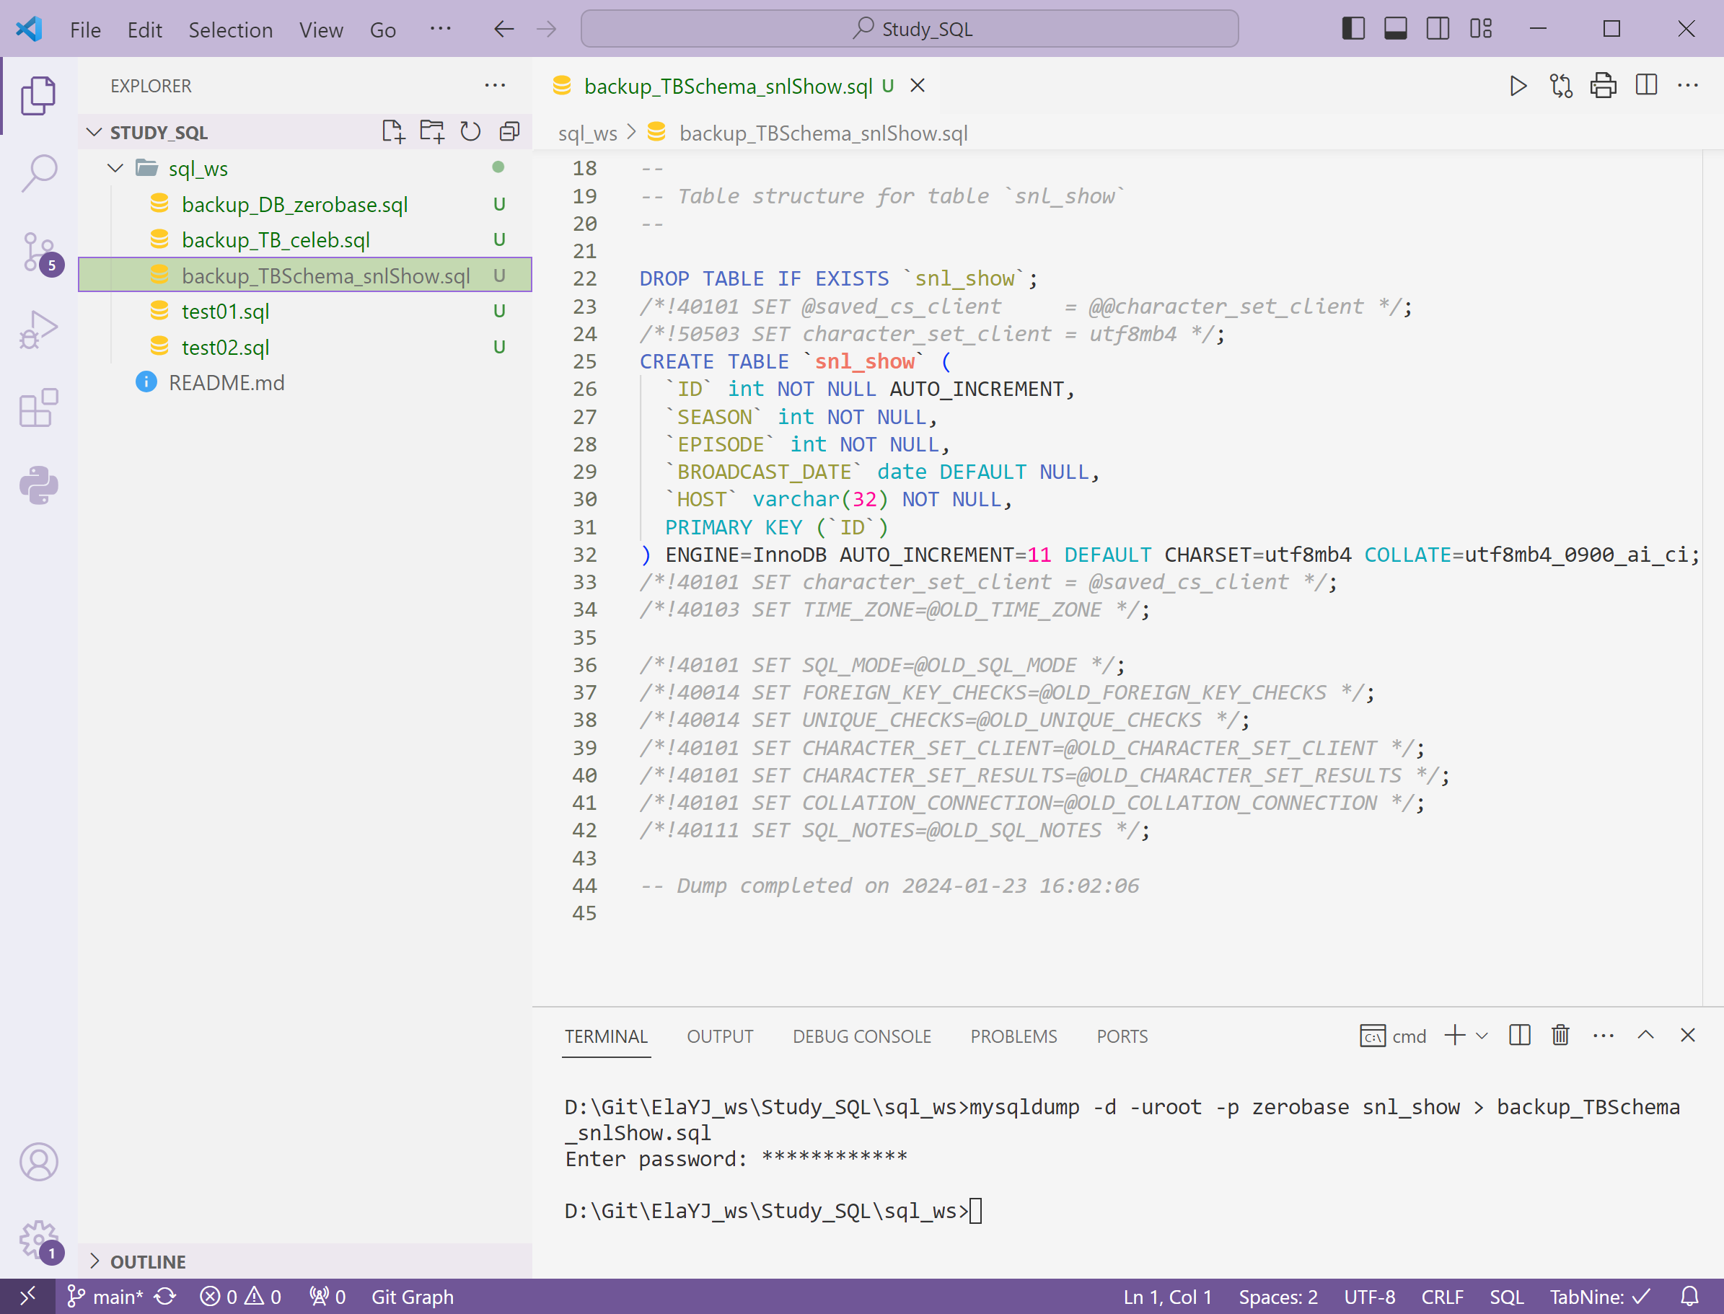Image resolution: width=1724 pixels, height=1314 pixels.
Task: Switch to the DEBUG CONSOLE tab
Action: 861,1036
